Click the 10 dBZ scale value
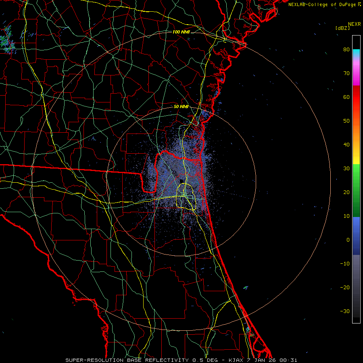 (346, 216)
